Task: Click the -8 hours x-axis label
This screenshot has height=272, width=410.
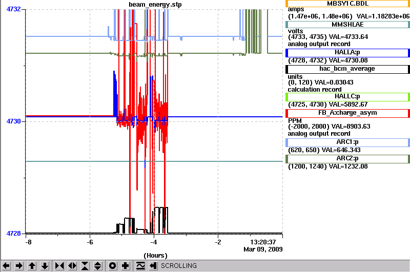Action: pyautogui.click(x=28, y=242)
